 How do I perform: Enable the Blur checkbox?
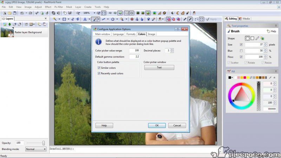[241, 51]
